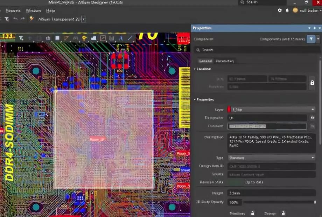Open the Help menu
Screen dimensions: 322x217
[50, 10]
